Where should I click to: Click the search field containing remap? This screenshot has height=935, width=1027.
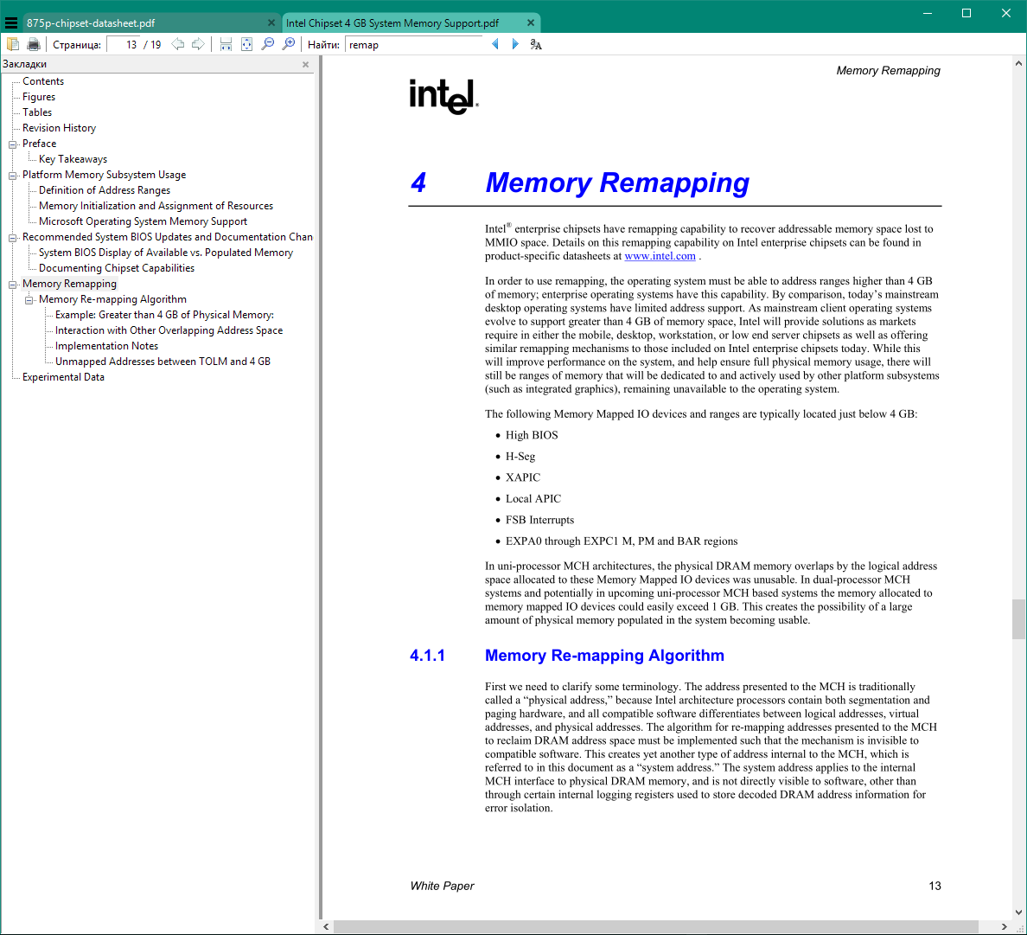coord(412,45)
